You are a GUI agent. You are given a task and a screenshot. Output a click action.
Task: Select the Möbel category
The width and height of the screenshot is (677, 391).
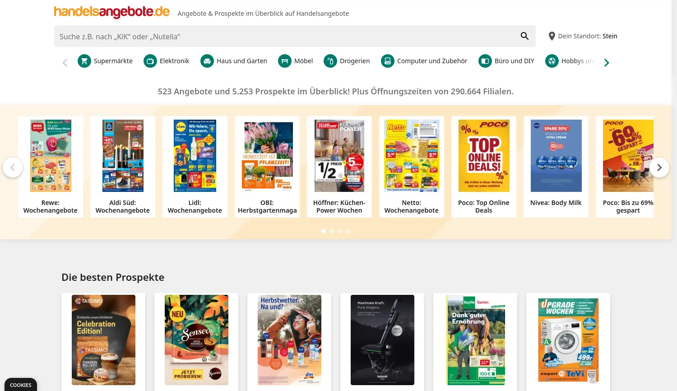(x=296, y=61)
